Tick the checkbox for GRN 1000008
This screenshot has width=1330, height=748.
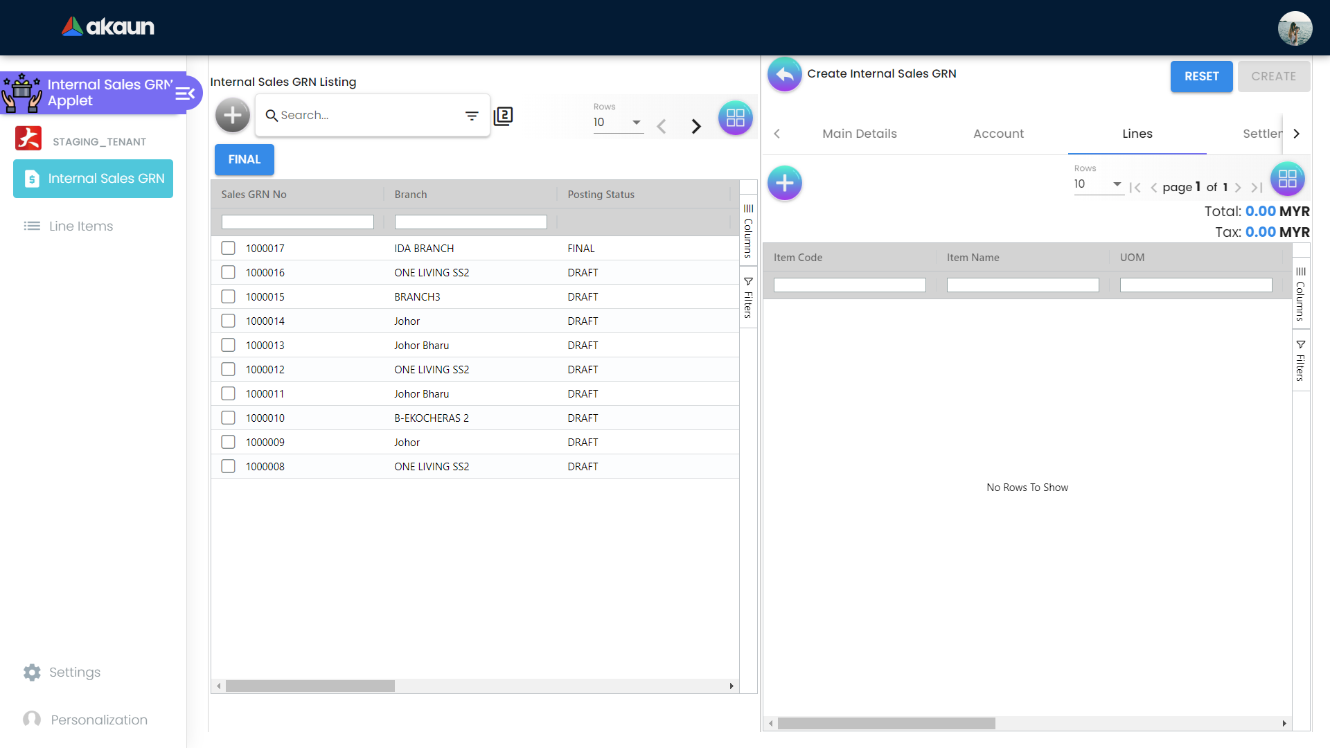(x=228, y=466)
